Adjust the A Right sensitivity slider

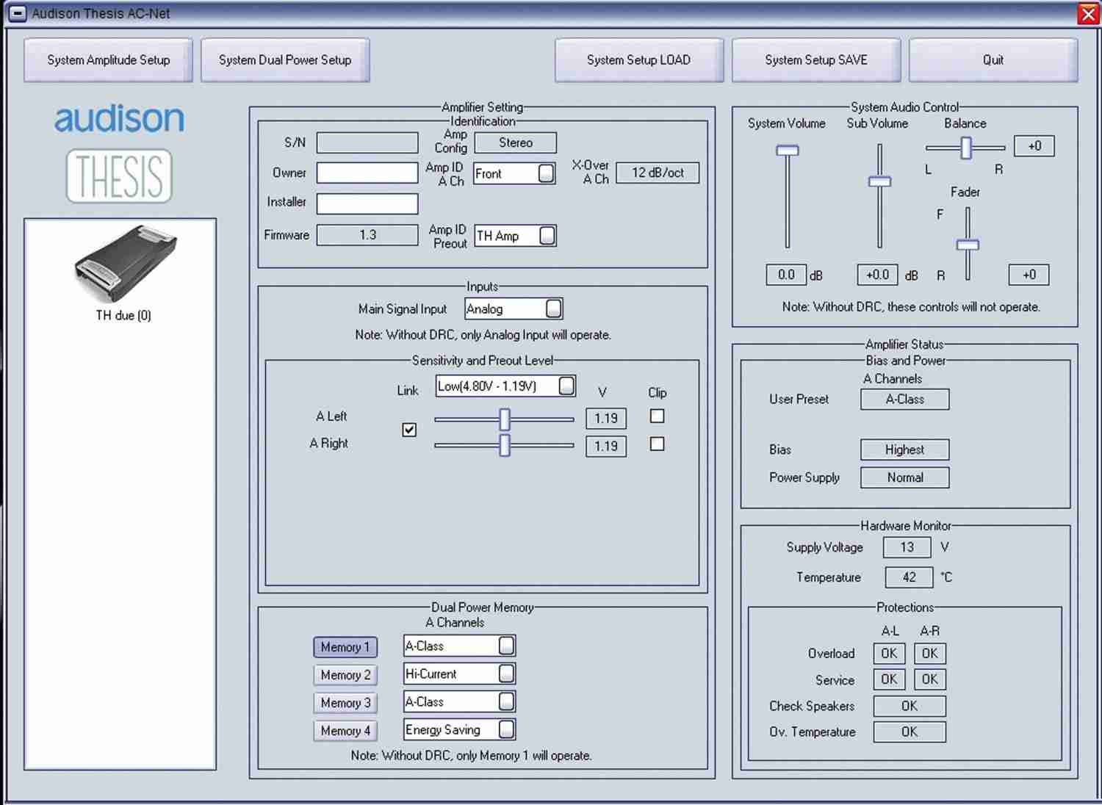pos(504,445)
